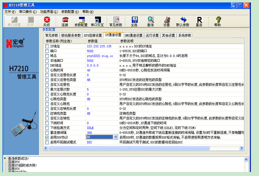259x176 pixels.
Task: Open the 帮助 help toolbar icon
Action: tap(218, 21)
